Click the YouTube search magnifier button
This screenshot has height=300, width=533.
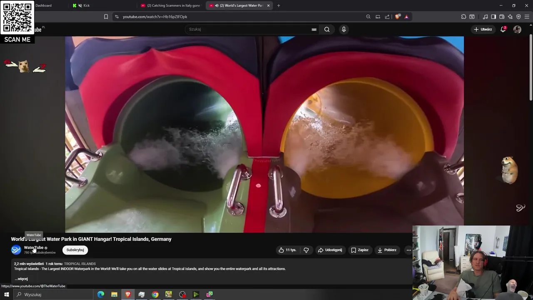point(327,29)
